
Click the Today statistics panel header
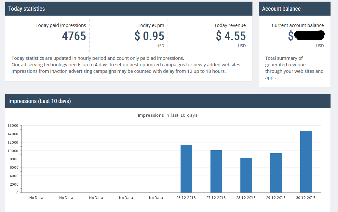click(x=128, y=9)
